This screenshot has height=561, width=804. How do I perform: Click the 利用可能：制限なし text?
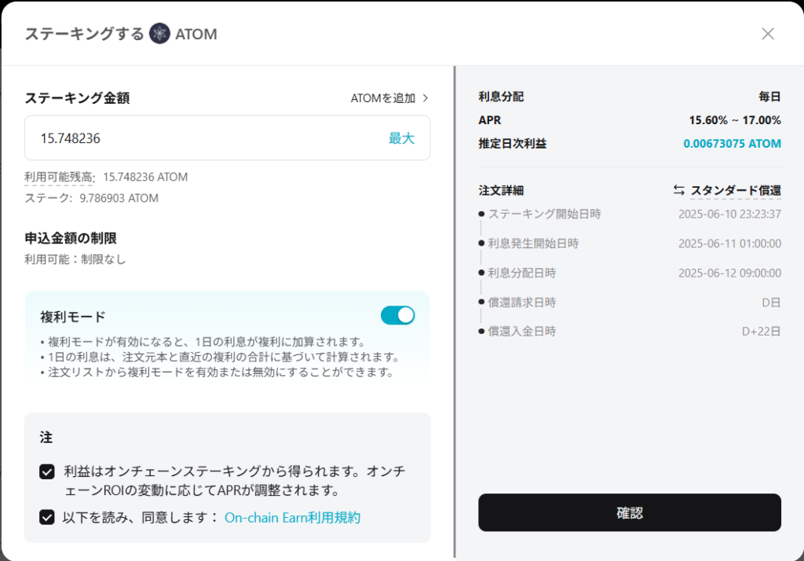pos(75,259)
